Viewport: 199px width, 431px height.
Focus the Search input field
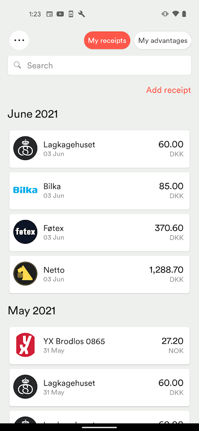click(x=99, y=65)
